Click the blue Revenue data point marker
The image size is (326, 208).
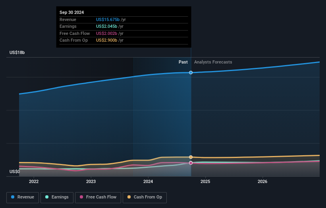click(191, 73)
